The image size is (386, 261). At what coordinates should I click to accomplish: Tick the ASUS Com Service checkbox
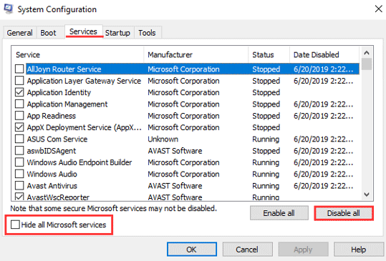[x=19, y=139]
